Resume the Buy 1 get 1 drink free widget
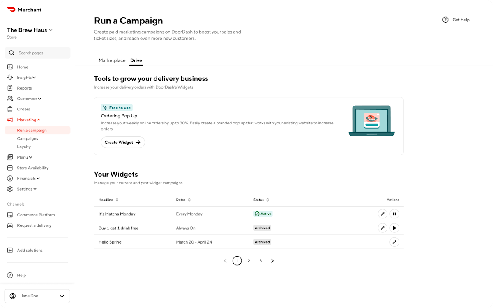The width and height of the screenshot is (493, 308). click(394, 228)
